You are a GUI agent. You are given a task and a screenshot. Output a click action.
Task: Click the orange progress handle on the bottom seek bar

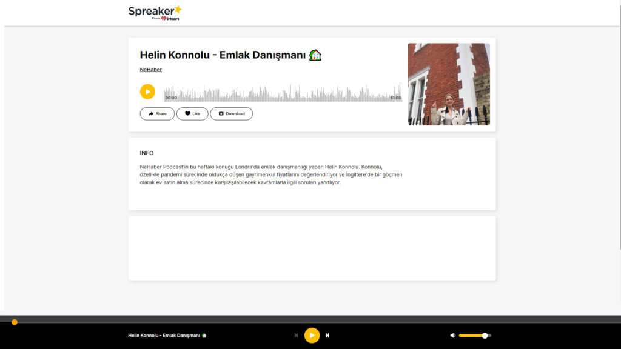(x=15, y=322)
